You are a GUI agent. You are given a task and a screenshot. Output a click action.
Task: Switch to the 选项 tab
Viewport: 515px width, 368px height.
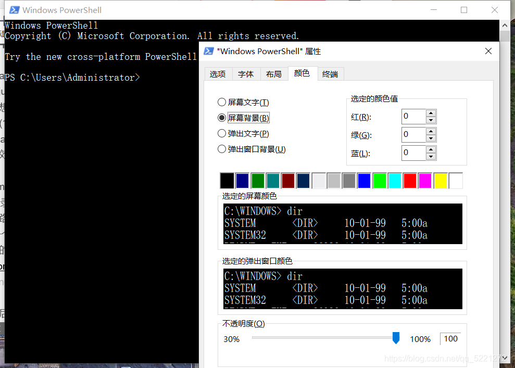[218, 73]
